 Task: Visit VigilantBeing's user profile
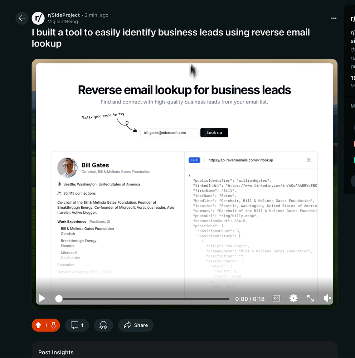(63, 21)
